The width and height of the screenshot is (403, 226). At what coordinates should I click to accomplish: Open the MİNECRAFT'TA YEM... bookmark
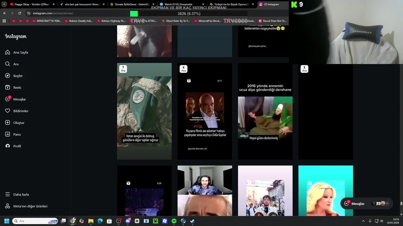pos(47,21)
